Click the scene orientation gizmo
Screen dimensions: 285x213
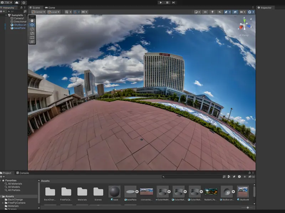click(x=244, y=26)
